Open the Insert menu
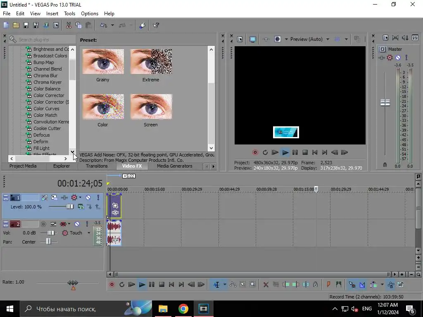 [x=52, y=14]
